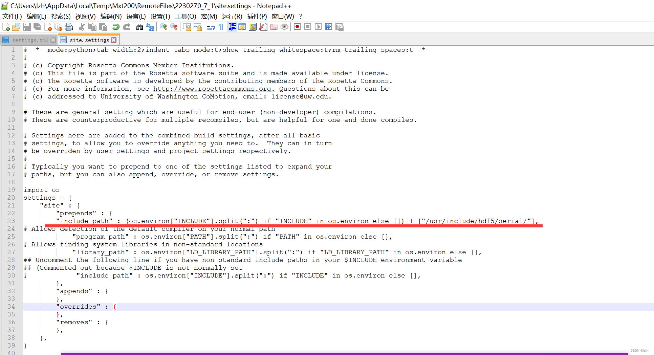
Task: Playback the recorded macro
Action: (x=318, y=27)
